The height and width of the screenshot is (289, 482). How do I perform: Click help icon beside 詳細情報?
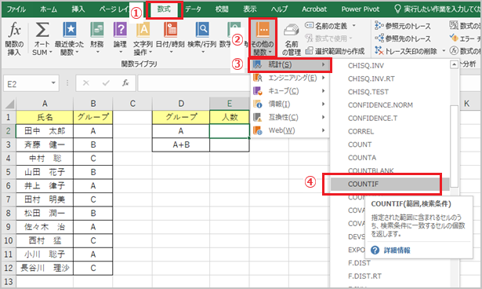[x=375, y=251]
